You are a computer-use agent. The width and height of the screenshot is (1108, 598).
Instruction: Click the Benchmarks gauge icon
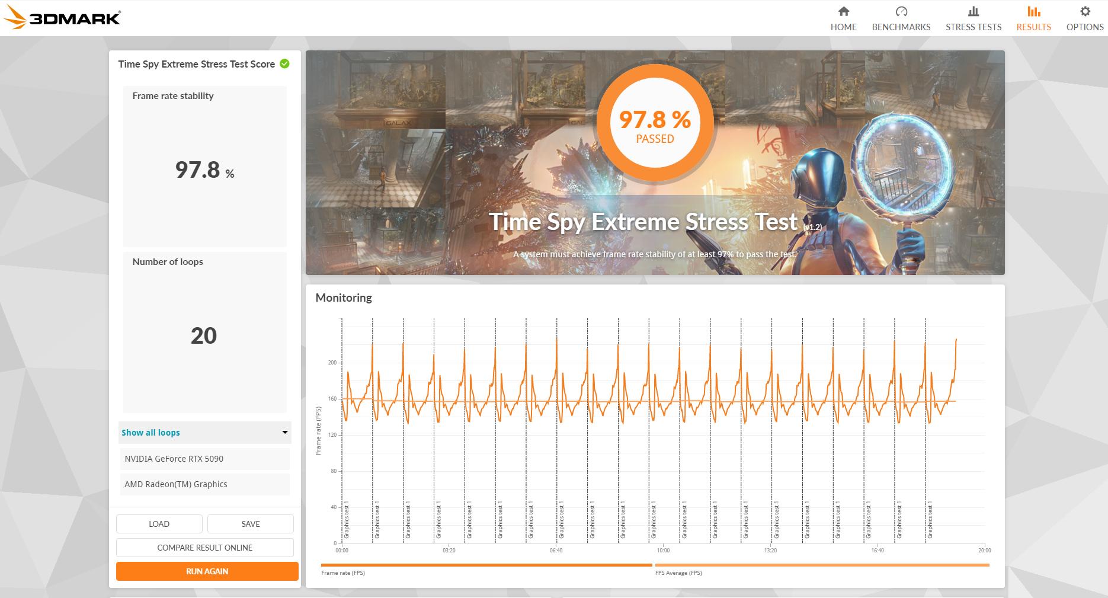coord(901,11)
